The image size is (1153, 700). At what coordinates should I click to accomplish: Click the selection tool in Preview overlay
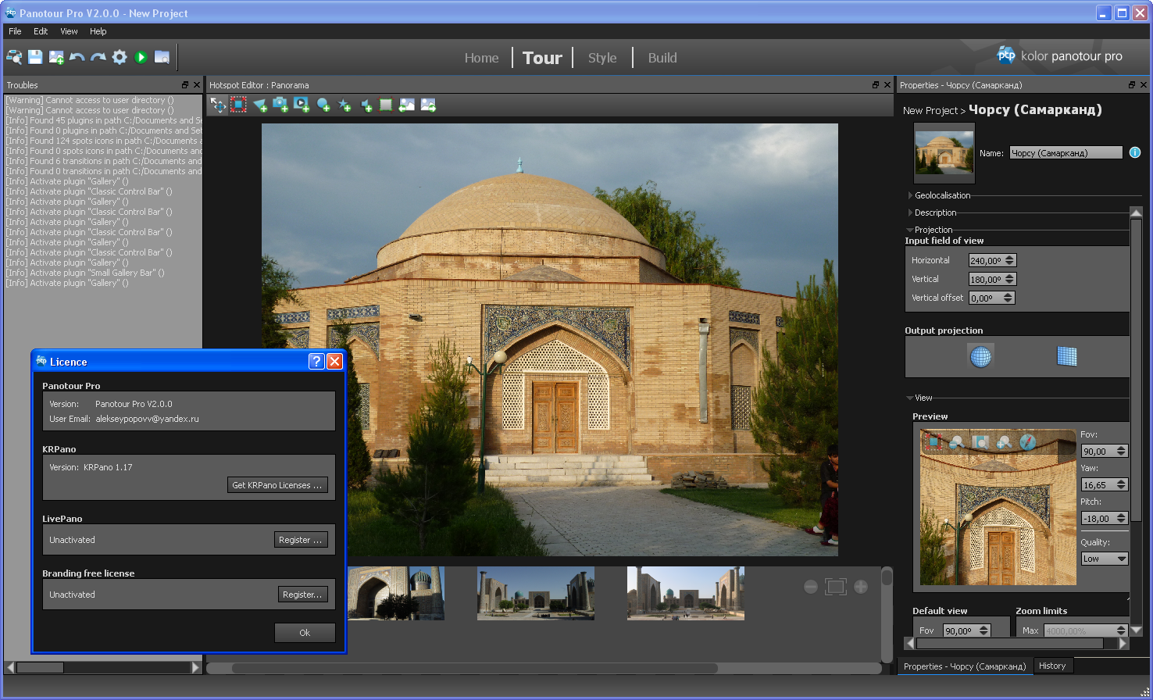pyautogui.click(x=933, y=442)
